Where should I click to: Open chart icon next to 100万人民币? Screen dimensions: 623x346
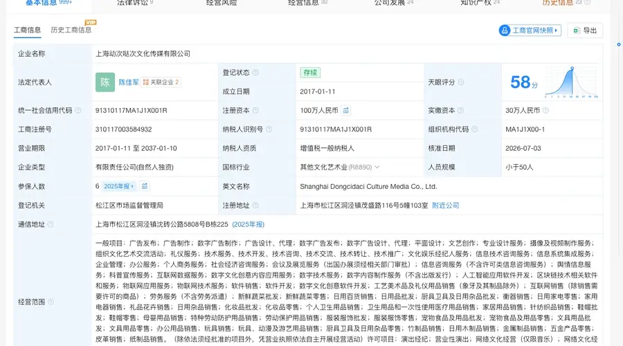tap(345, 111)
